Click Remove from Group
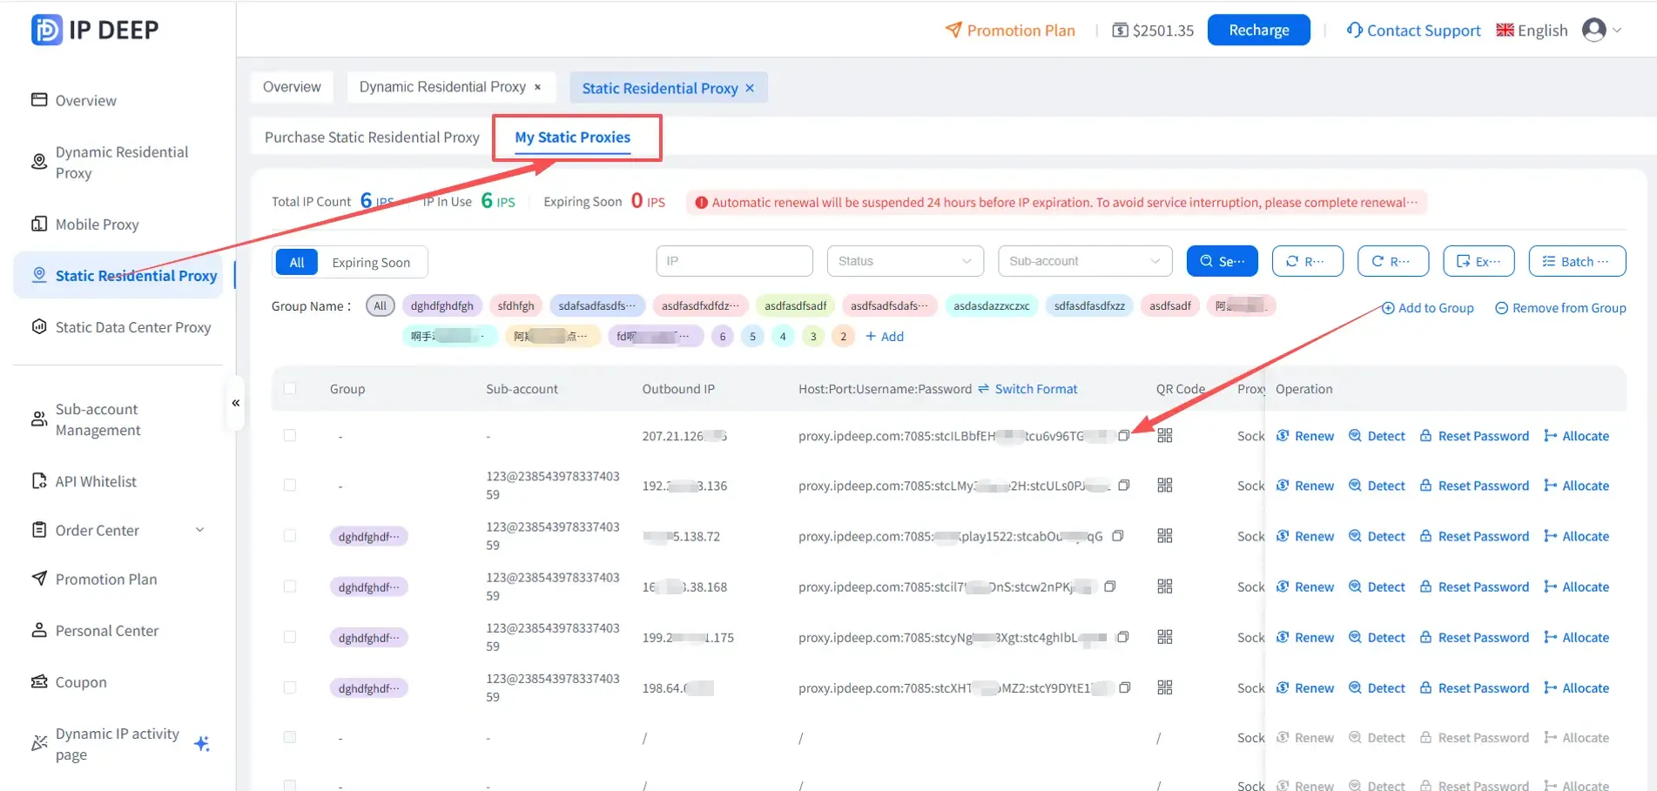This screenshot has height=791, width=1657. tap(1560, 308)
